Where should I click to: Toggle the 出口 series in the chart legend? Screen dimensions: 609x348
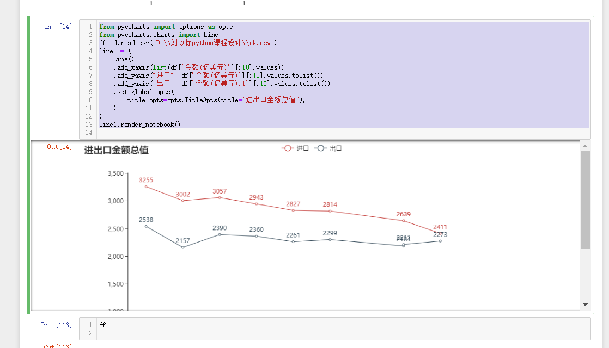(328, 148)
